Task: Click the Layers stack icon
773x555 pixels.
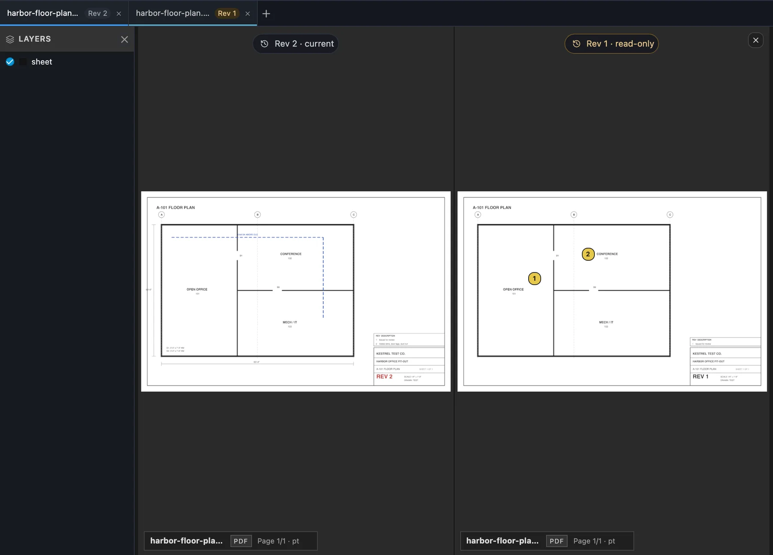Action: [x=10, y=39]
